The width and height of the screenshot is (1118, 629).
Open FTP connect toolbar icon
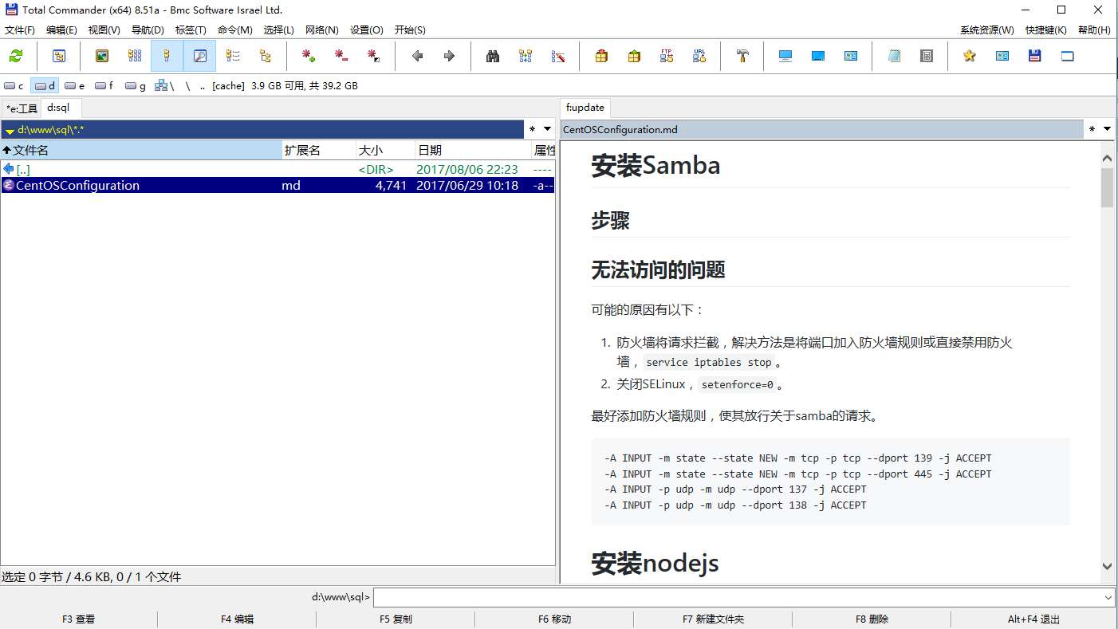tap(667, 56)
